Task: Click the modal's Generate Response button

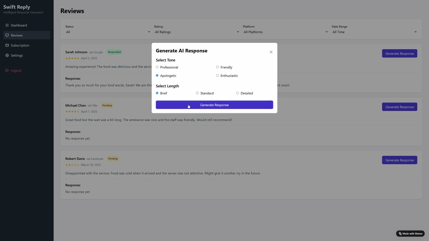Action: [x=214, y=105]
